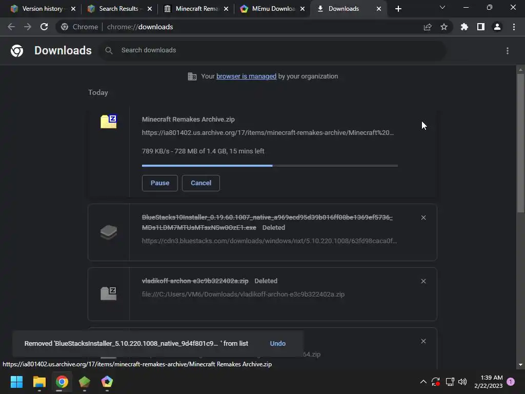Open the file:///C:/Users/VM6 vladikoff link
Screen dimensions: 525x394
pyautogui.click(x=243, y=294)
